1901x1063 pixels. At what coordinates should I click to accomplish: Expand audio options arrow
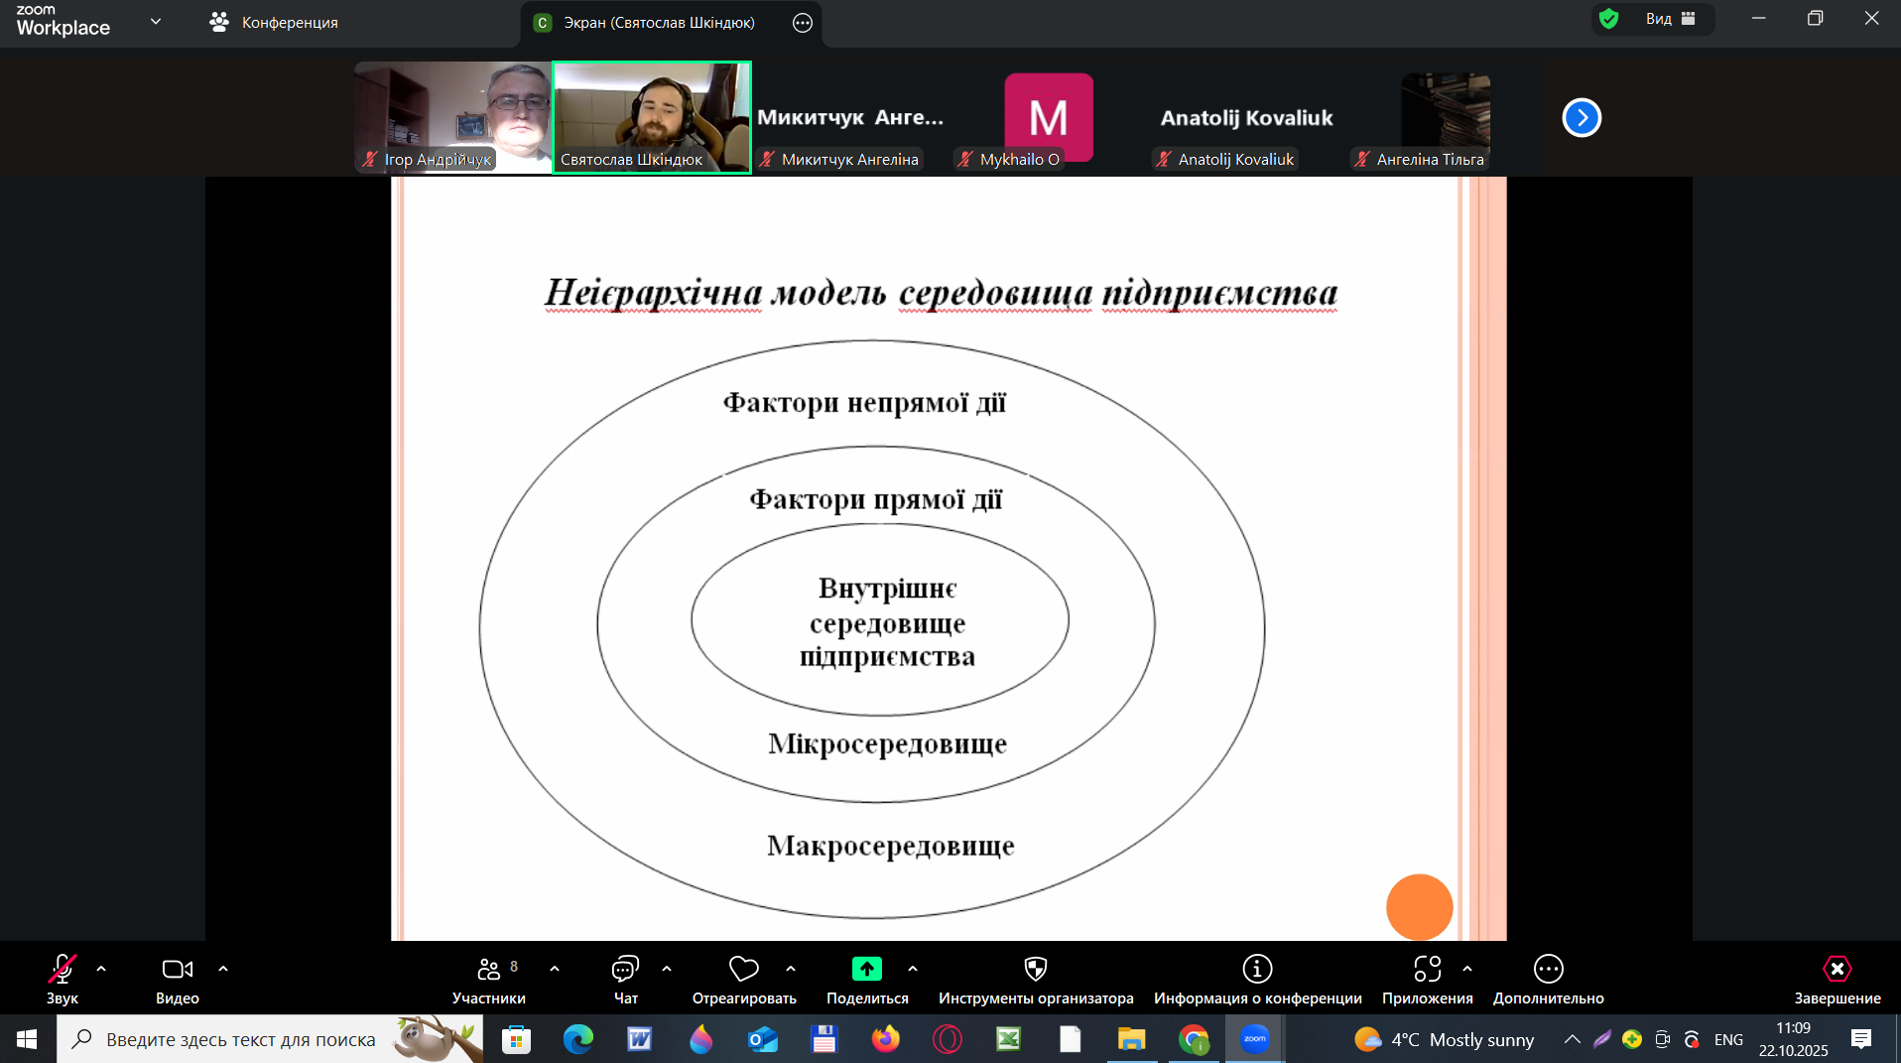point(101,969)
